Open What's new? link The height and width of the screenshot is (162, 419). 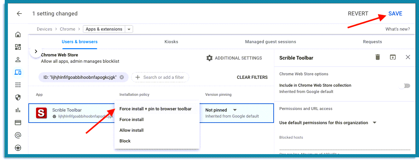[x=398, y=29]
